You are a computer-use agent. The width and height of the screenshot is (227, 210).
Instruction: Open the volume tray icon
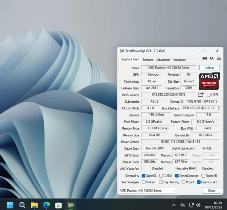tap(198, 205)
